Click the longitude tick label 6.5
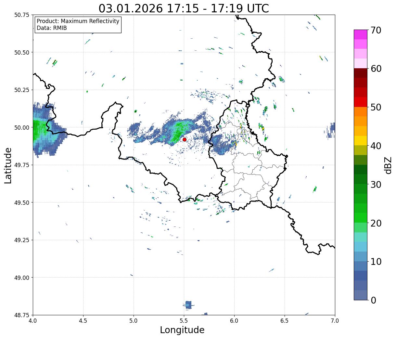The image size is (396, 338). pyautogui.click(x=285, y=320)
